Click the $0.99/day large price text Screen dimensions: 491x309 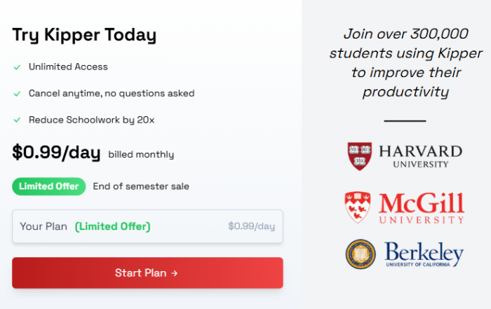[x=56, y=153]
